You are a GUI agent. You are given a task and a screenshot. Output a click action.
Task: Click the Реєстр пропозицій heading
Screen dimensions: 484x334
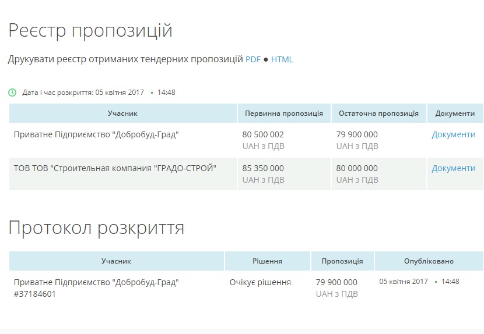(x=90, y=30)
